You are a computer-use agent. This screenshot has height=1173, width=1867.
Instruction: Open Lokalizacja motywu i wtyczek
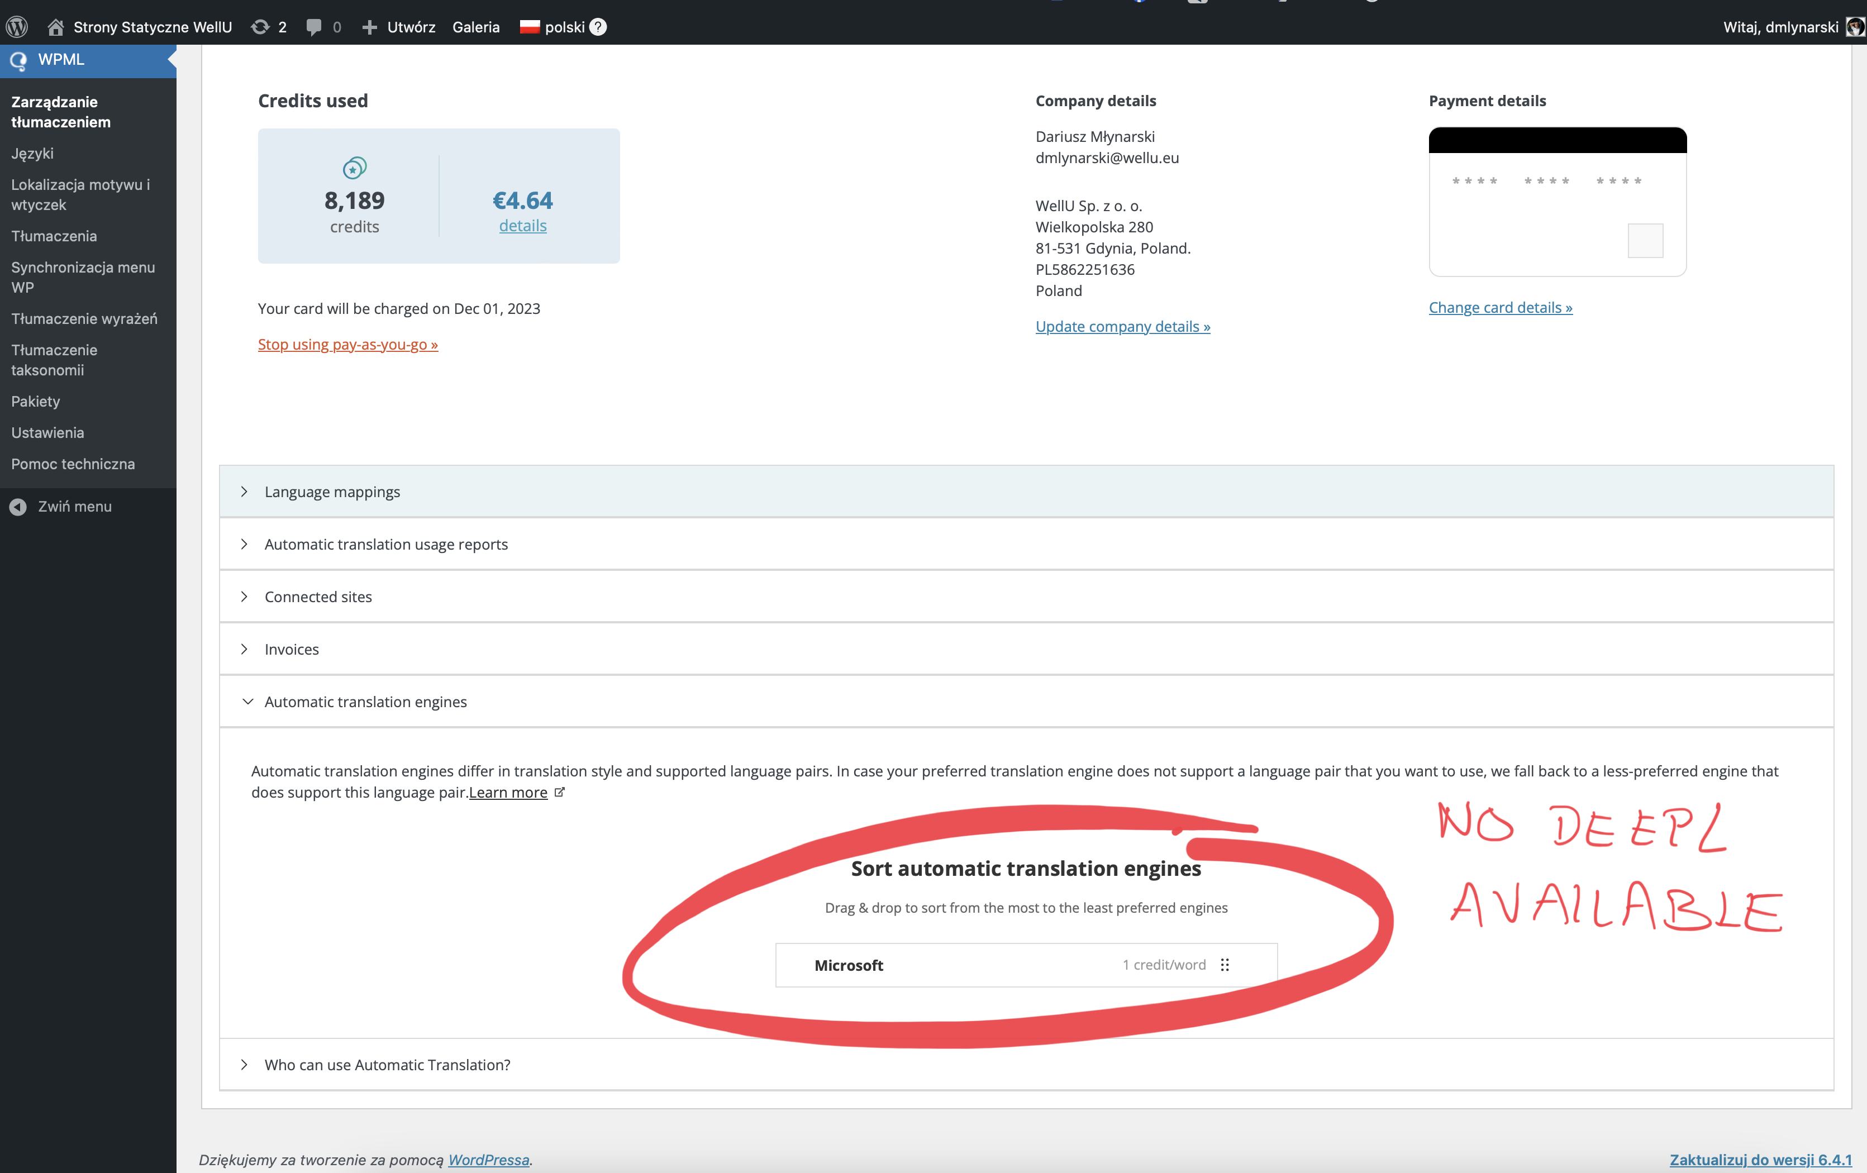80,194
